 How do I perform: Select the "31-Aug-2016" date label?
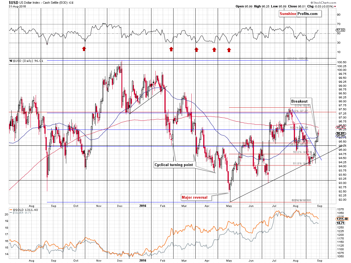pos(16,6)
